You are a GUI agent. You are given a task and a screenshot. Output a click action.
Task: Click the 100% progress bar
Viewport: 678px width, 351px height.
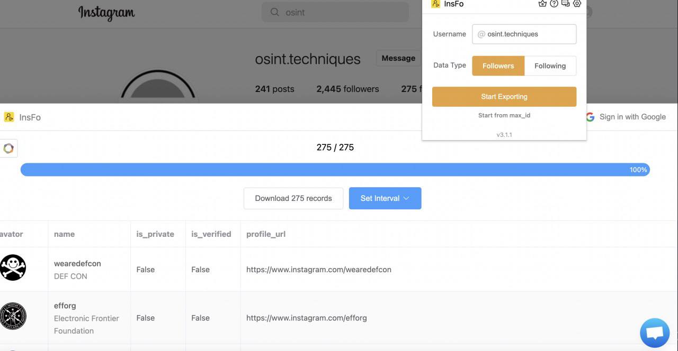pos(335,170)
